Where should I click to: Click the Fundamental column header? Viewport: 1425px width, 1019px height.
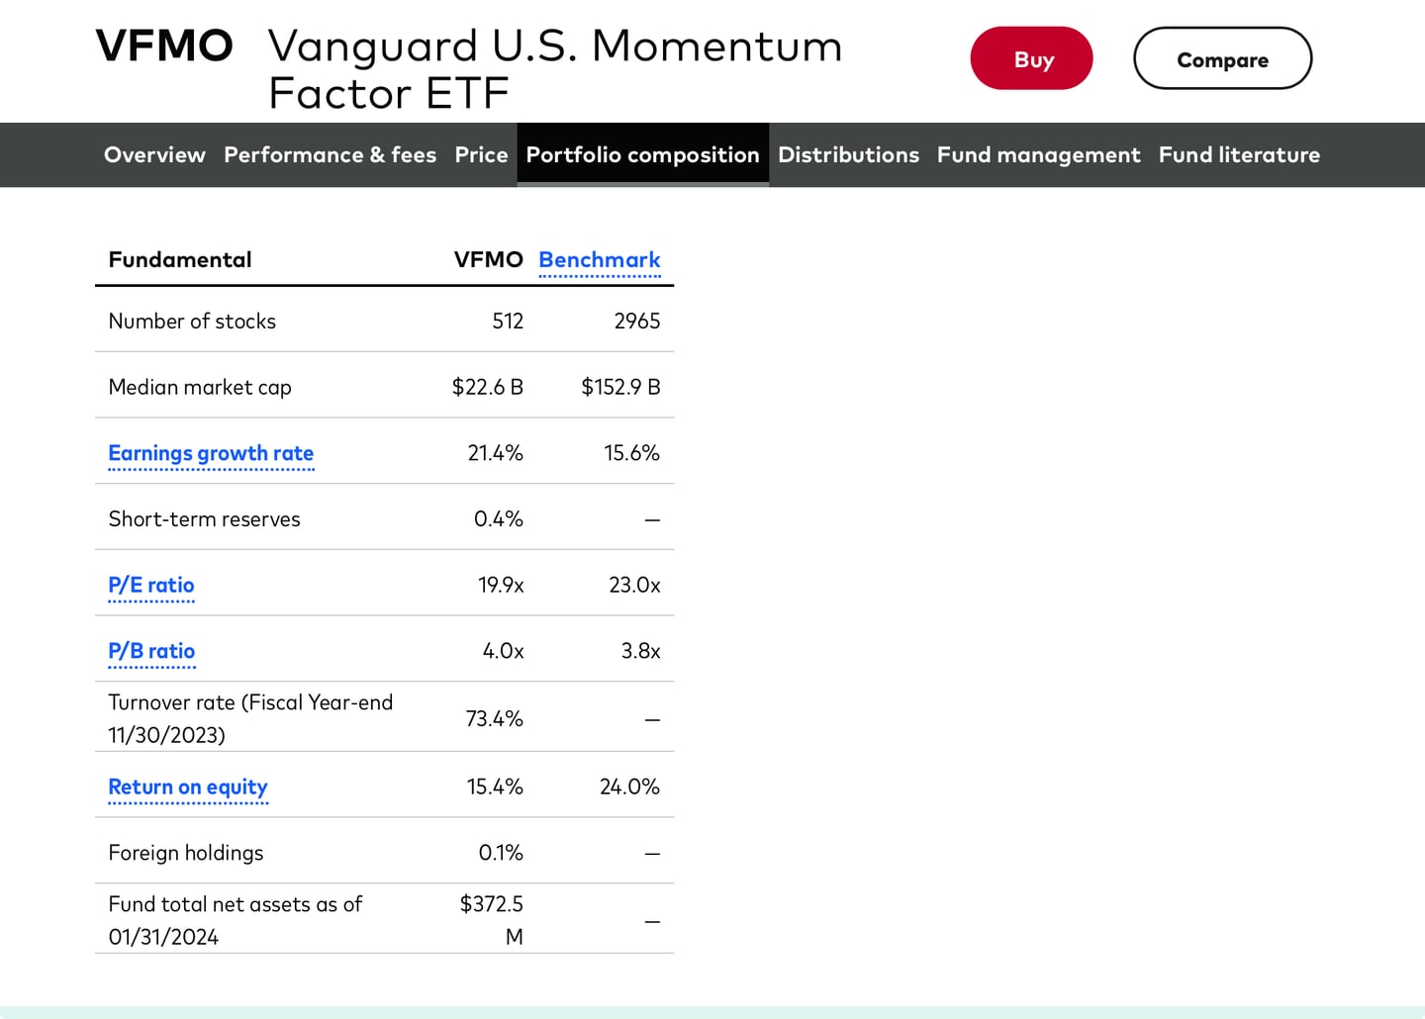[x=179, y=259]
